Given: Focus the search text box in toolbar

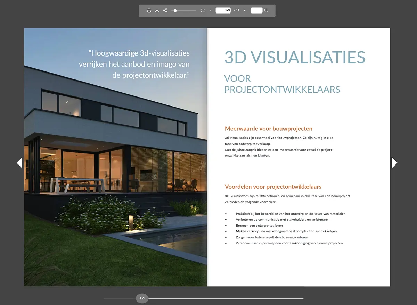Looking at the screenshot, I should 256,10.
